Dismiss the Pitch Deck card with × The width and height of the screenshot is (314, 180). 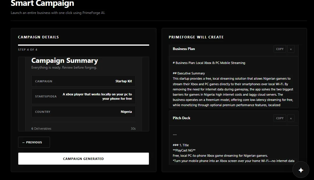tap(291, 118)
